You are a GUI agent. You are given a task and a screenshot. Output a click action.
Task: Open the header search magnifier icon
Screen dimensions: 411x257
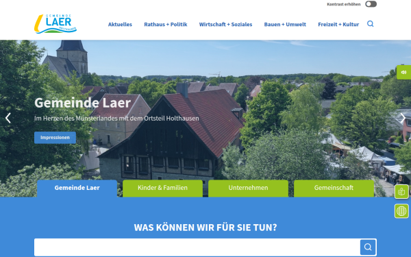pos(370,24)
